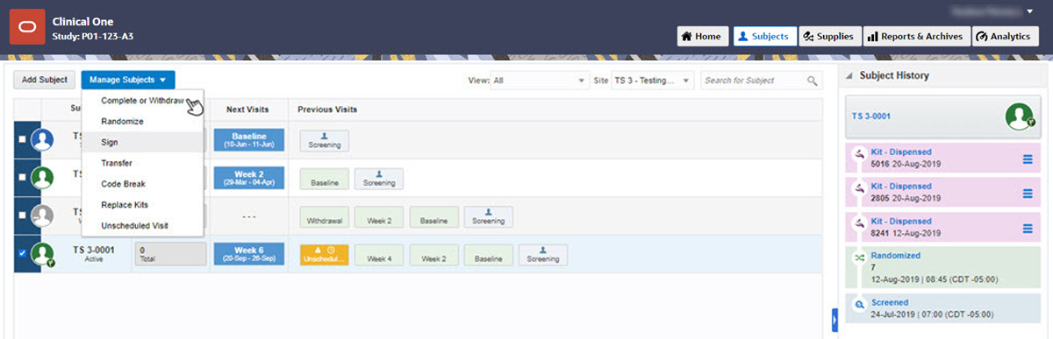
Task: Open the Week 2 next visit button
Action: (x=248, y=178)
